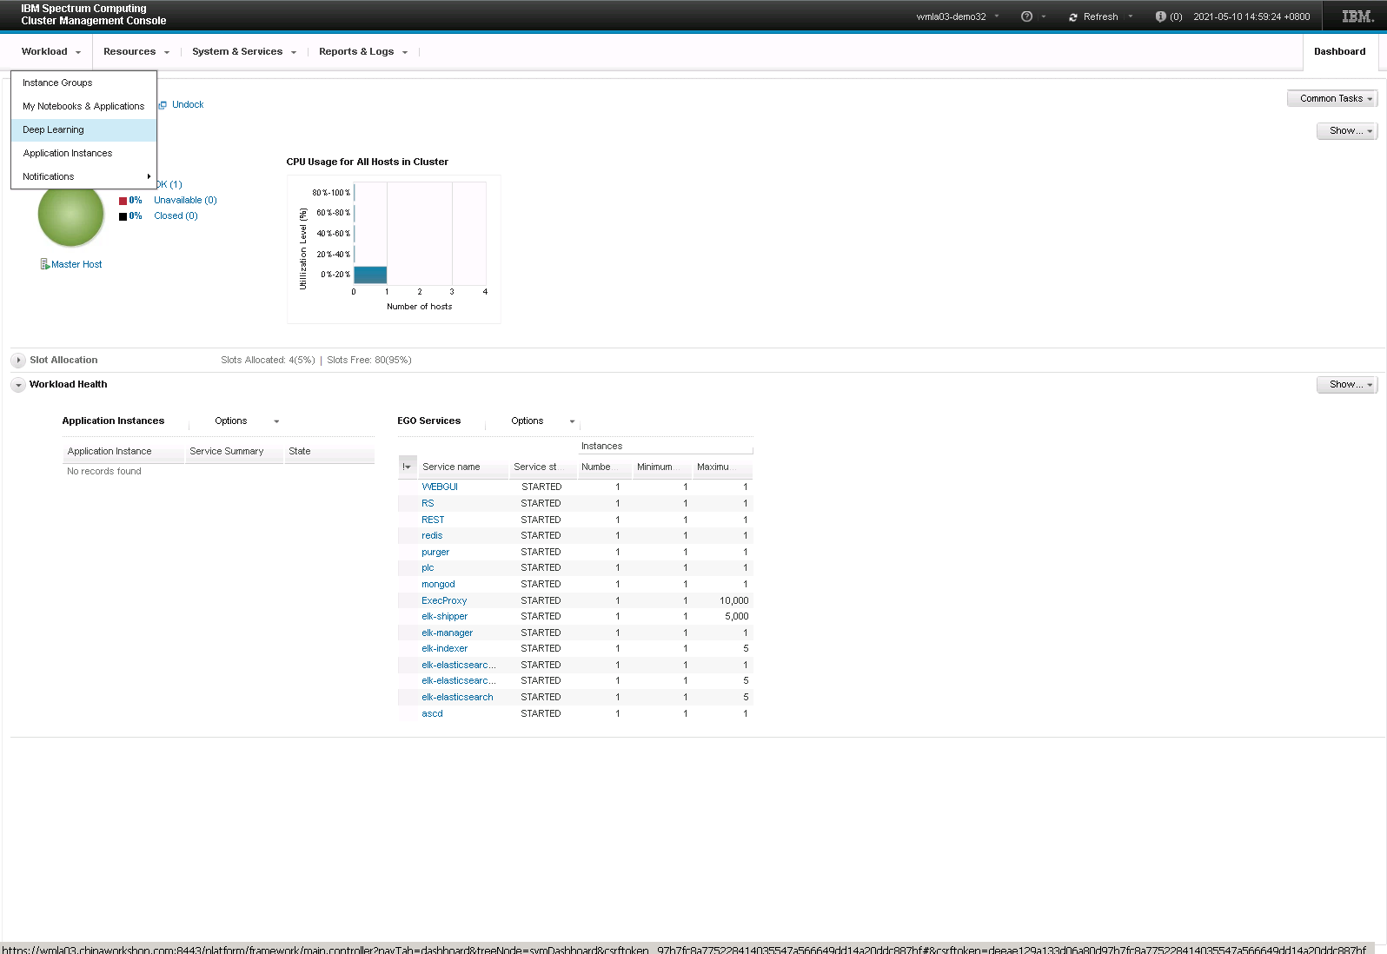Viewport: 1387px width, 954px height.
Task: Select Application Instances menu entry
Action: (83, 153)
